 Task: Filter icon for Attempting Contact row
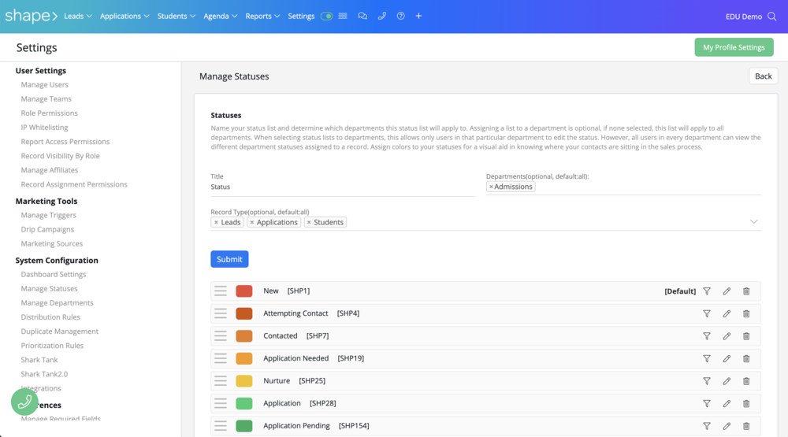707,314
